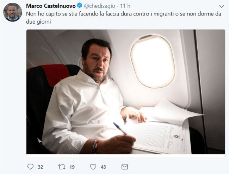Viewport: 229px width, 174px height.
Task: Retweet this post using the arrows icon
Action: [62, 167]
